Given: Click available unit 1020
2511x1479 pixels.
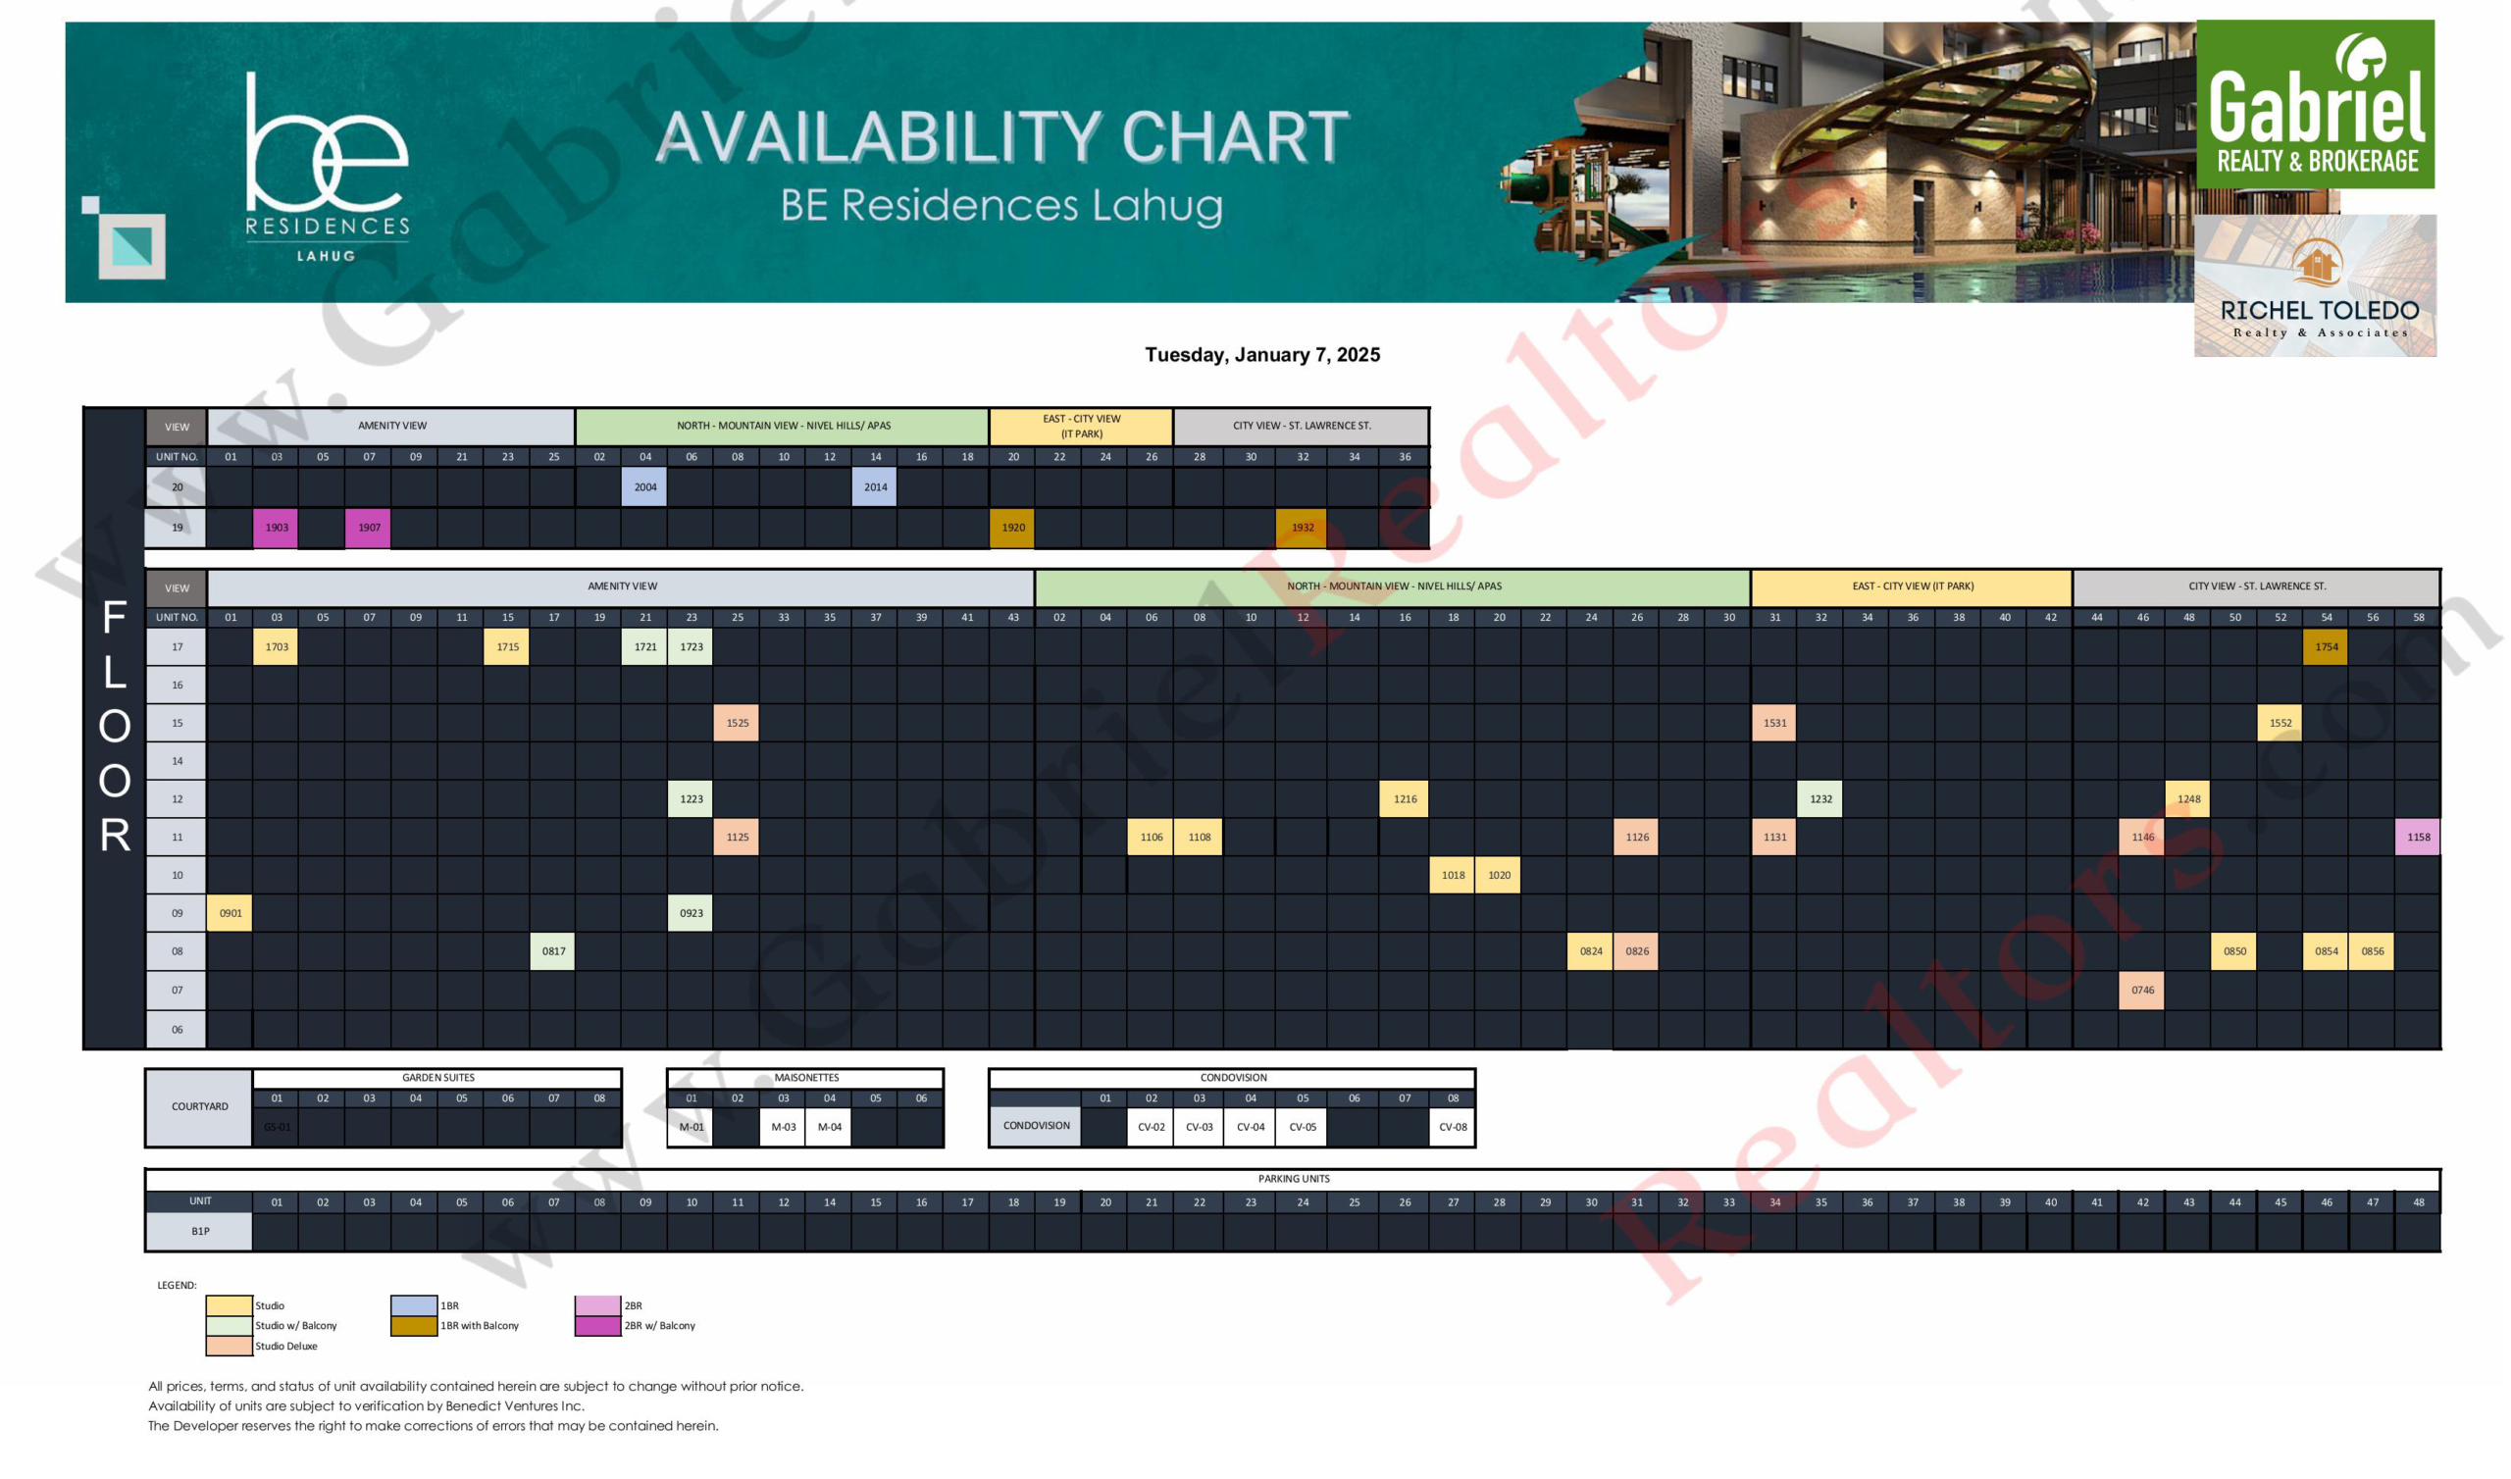Looking at the screenshot, I should [1499, 875].
